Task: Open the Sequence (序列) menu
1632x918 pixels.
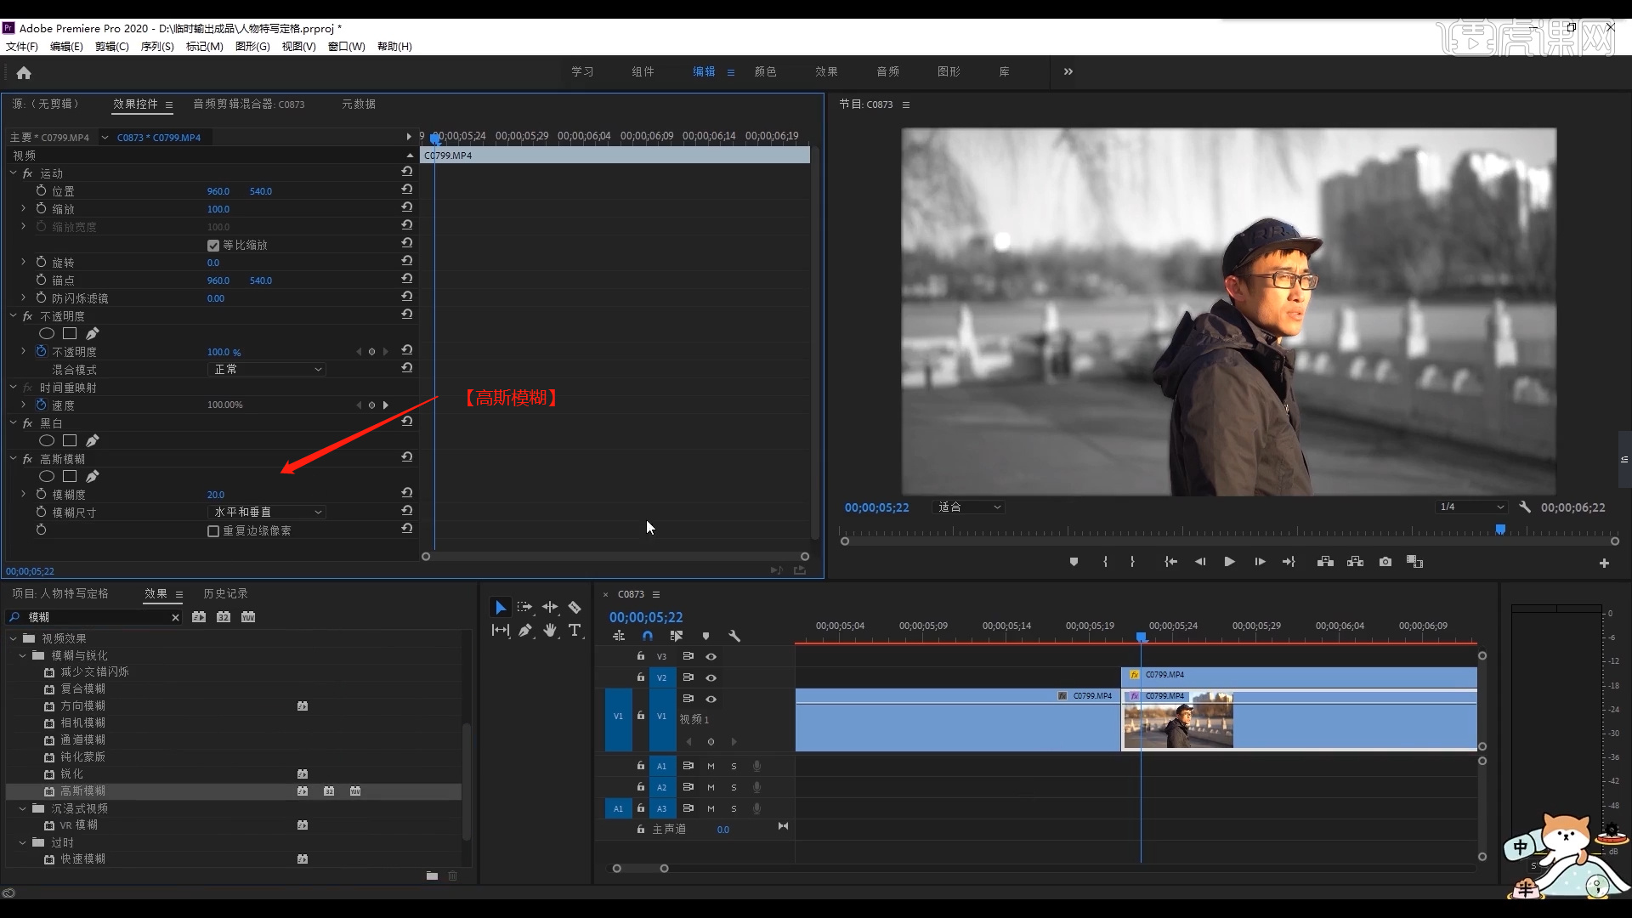Action: coord(156,47)
